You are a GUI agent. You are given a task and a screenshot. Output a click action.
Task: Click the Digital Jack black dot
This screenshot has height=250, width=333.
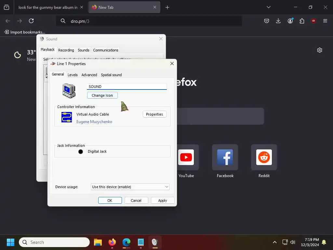pos(81,152)
